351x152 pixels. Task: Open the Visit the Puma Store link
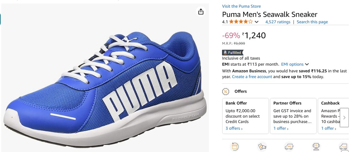(241, 6)
